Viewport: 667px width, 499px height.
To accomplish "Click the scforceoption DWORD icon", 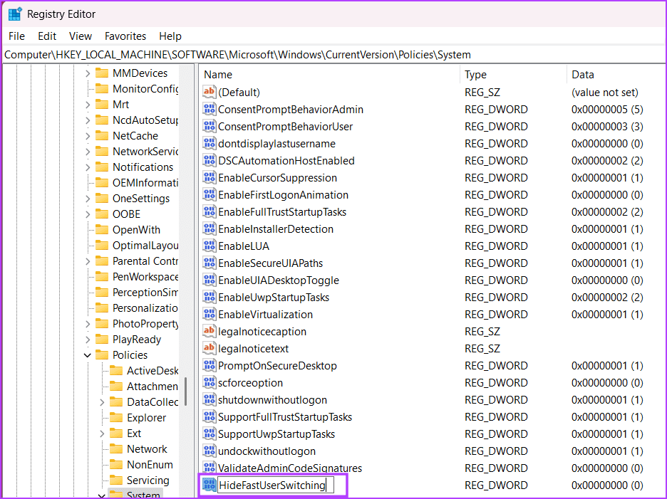I will pyautogui.click(x=209, y=382).
